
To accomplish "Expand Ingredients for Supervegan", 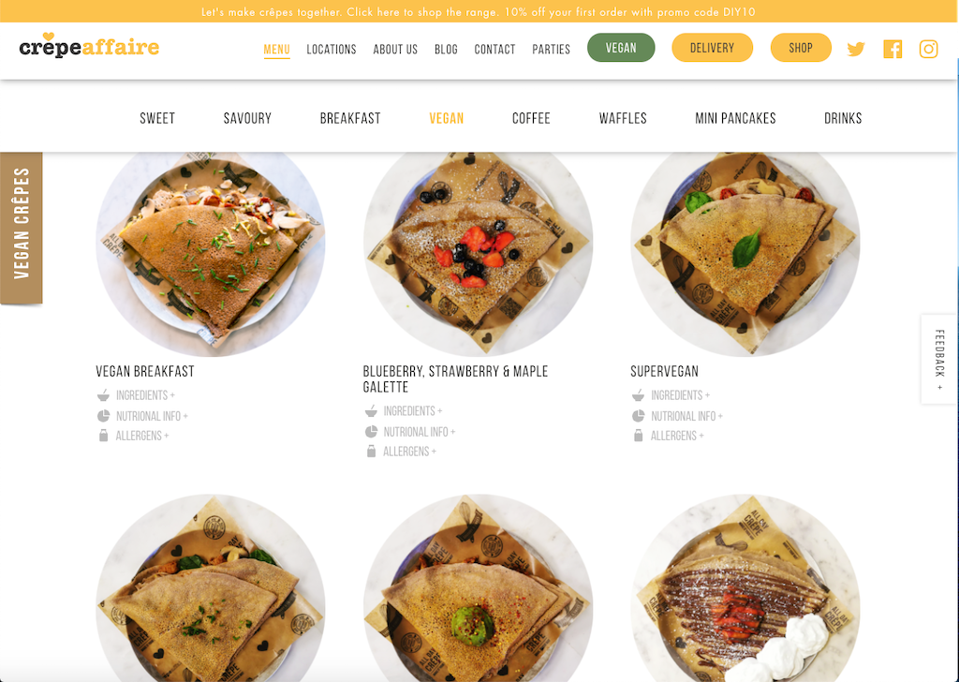I will click(x=680, y=395).
